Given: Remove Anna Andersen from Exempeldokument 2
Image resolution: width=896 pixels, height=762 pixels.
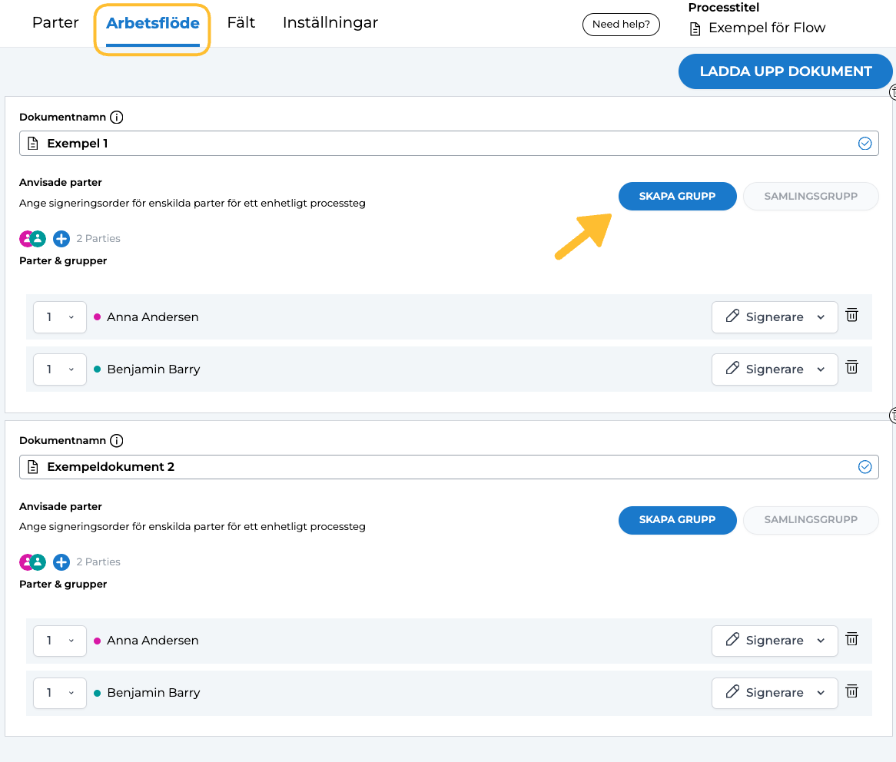Looking at the screenshot, I should (x=851, y=638).
